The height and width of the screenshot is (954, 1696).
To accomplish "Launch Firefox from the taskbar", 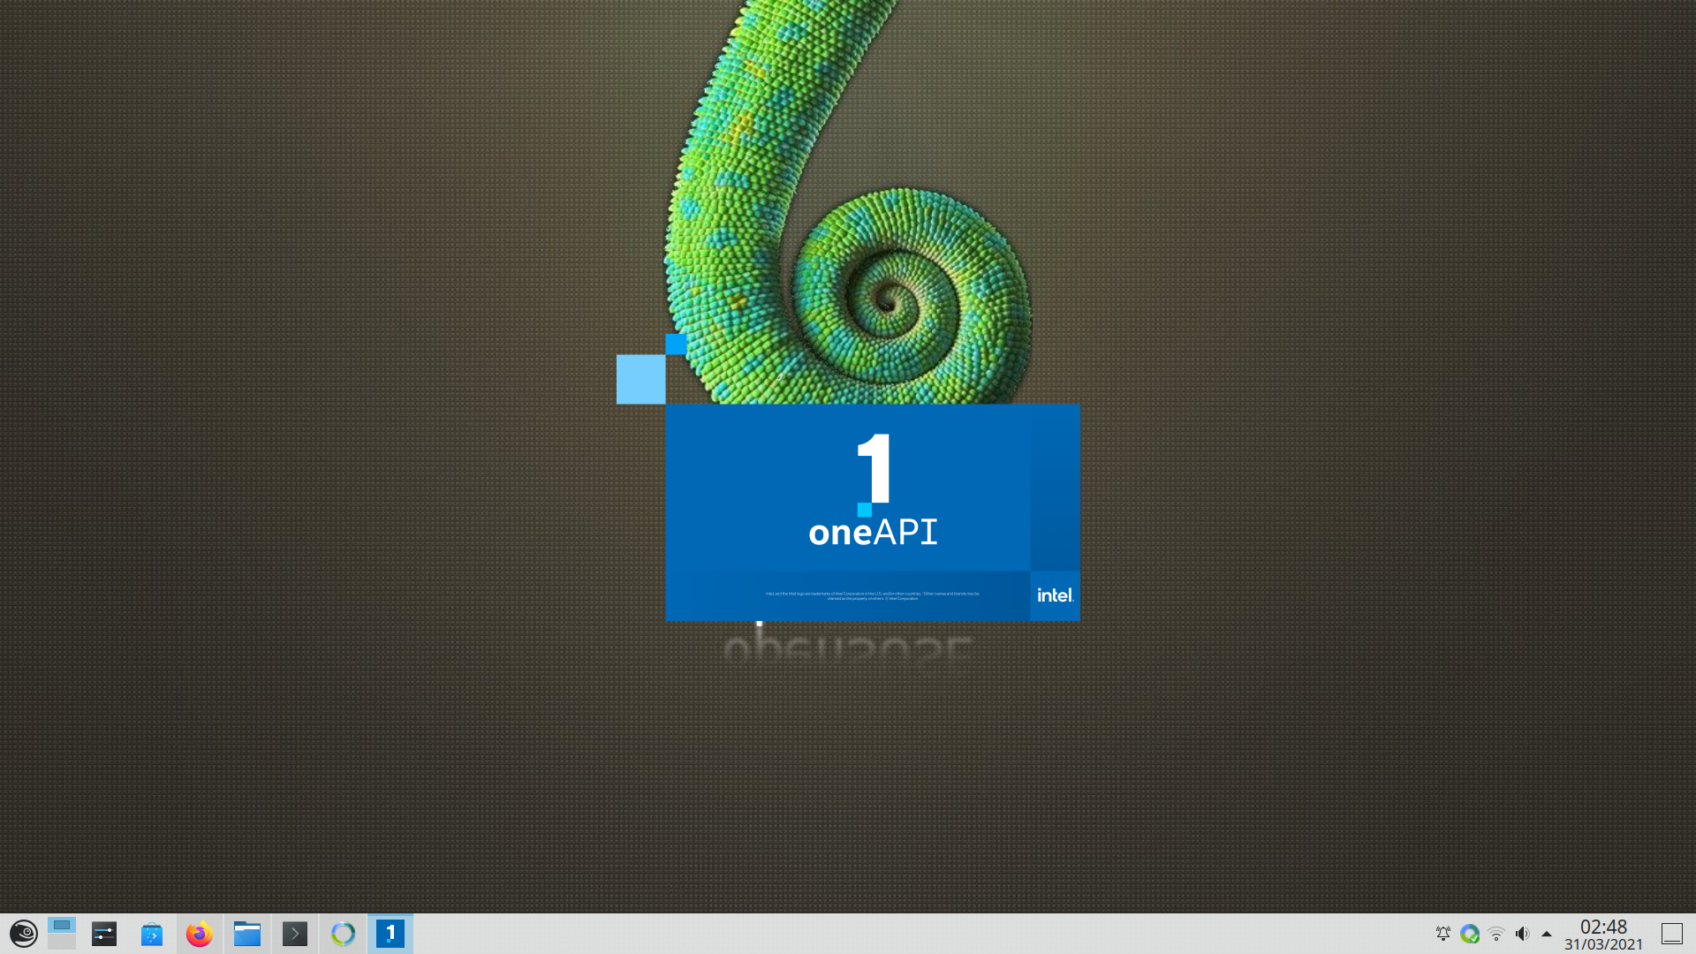I will click(200, 934).
